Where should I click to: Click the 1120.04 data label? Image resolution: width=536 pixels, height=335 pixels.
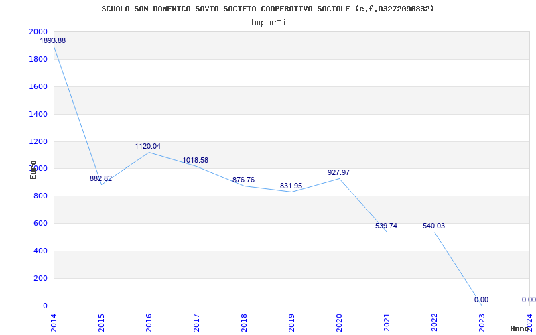[147, 146]
